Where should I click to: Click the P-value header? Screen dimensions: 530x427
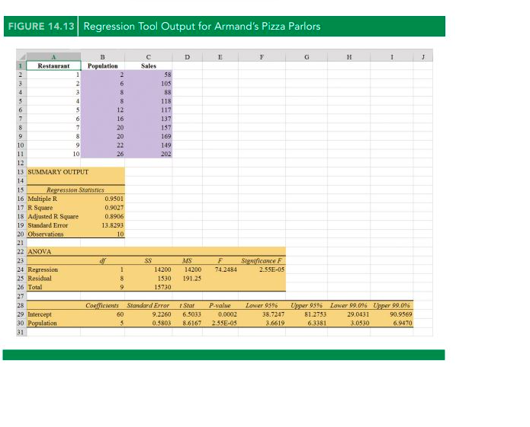point(220,305)
